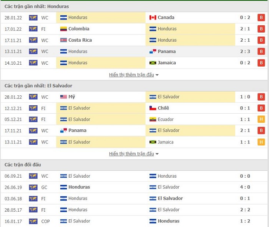Click the Jamaica team name on 14.10.21
This screenshot has height=227, width=269.
click(x=167, y=63)
